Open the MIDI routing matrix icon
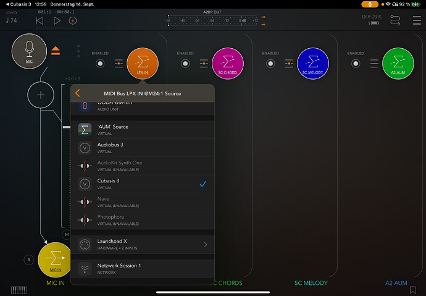Viewport: 426px width, 296px height. pyautogui.click(x=395, y=20)
